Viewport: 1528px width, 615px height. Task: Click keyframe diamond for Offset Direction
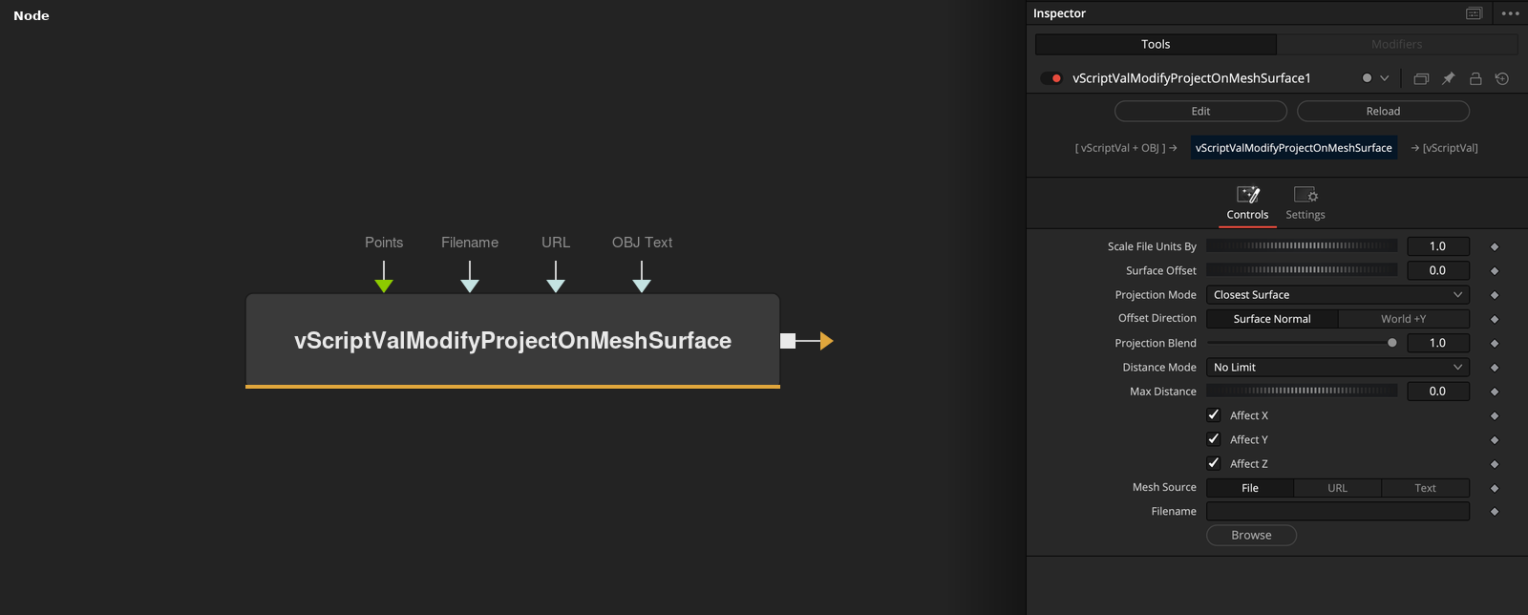[x=1495, y=320]
